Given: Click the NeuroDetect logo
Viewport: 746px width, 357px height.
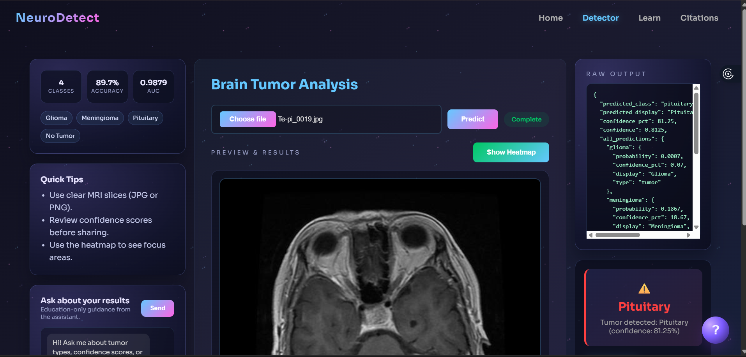Looking at the screenshot, I should (57, 18).
